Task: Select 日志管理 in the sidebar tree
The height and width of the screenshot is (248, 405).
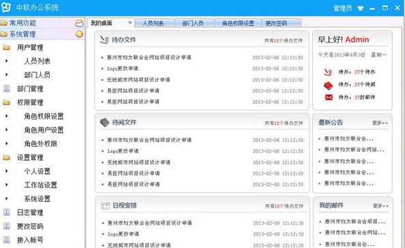Action: [x=30, y=212]
